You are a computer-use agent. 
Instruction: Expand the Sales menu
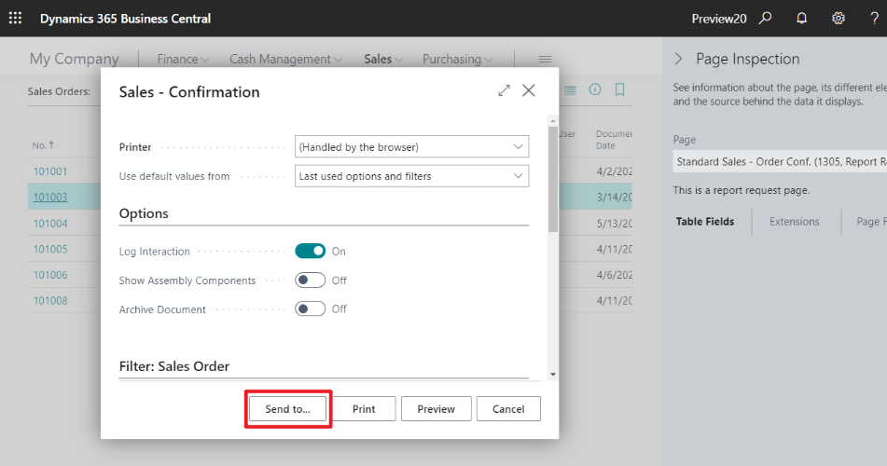383,59
